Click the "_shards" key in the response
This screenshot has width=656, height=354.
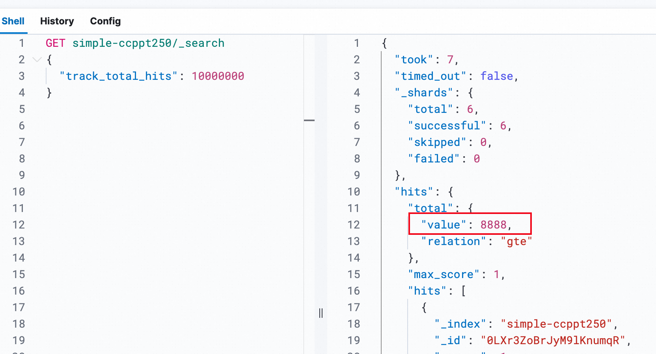[x=424, y=93]
